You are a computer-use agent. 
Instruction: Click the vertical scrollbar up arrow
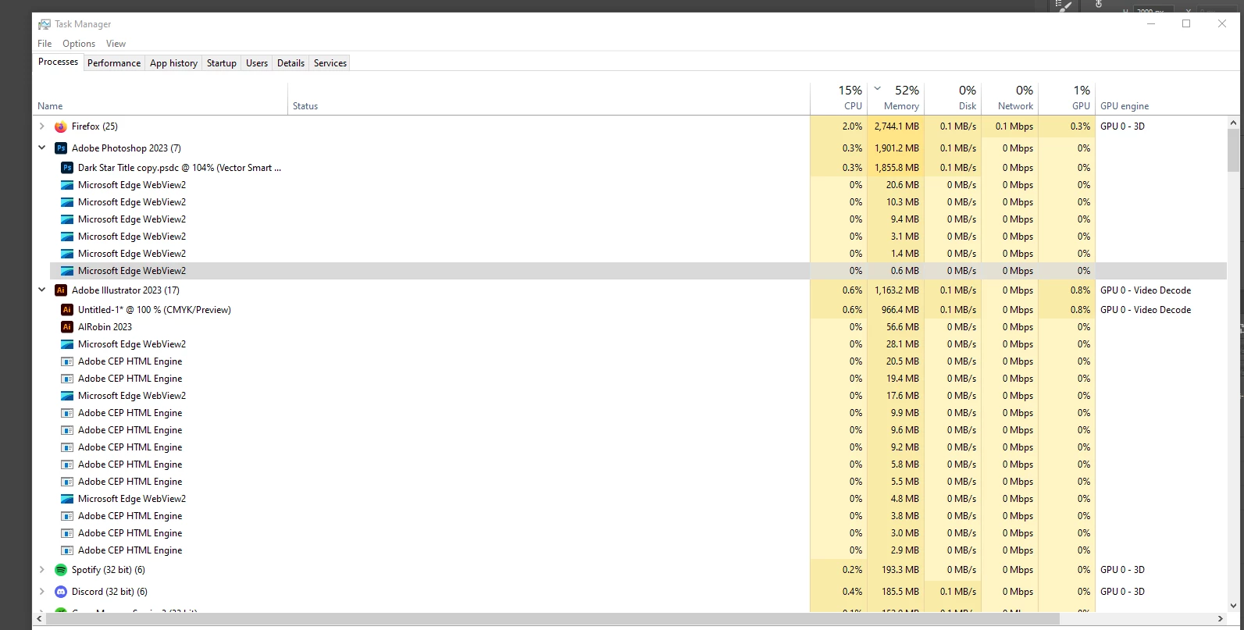1233,123
